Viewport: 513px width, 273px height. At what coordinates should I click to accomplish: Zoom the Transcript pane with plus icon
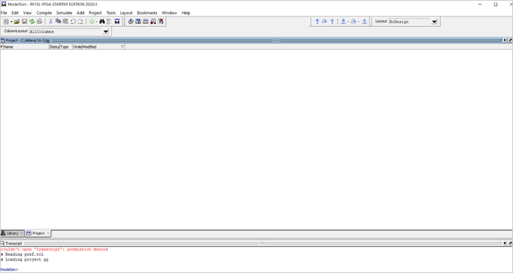[x=505, y=243]
